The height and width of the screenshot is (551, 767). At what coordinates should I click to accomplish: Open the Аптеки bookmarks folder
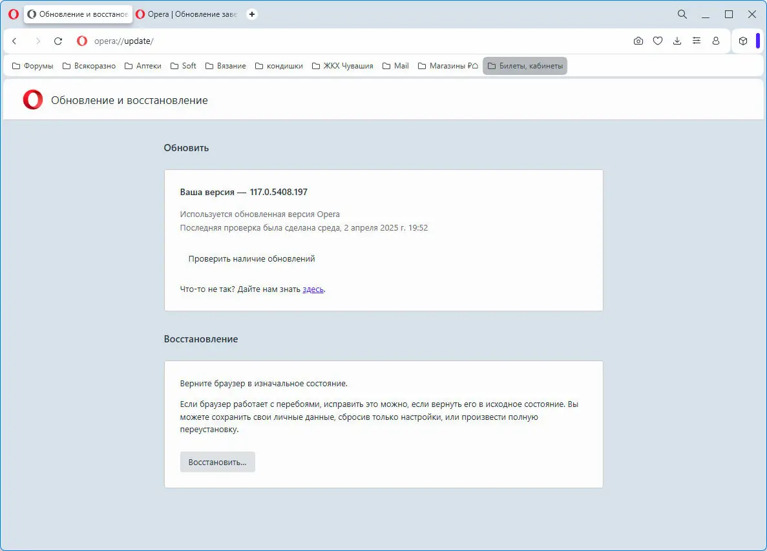pos(143,66)
